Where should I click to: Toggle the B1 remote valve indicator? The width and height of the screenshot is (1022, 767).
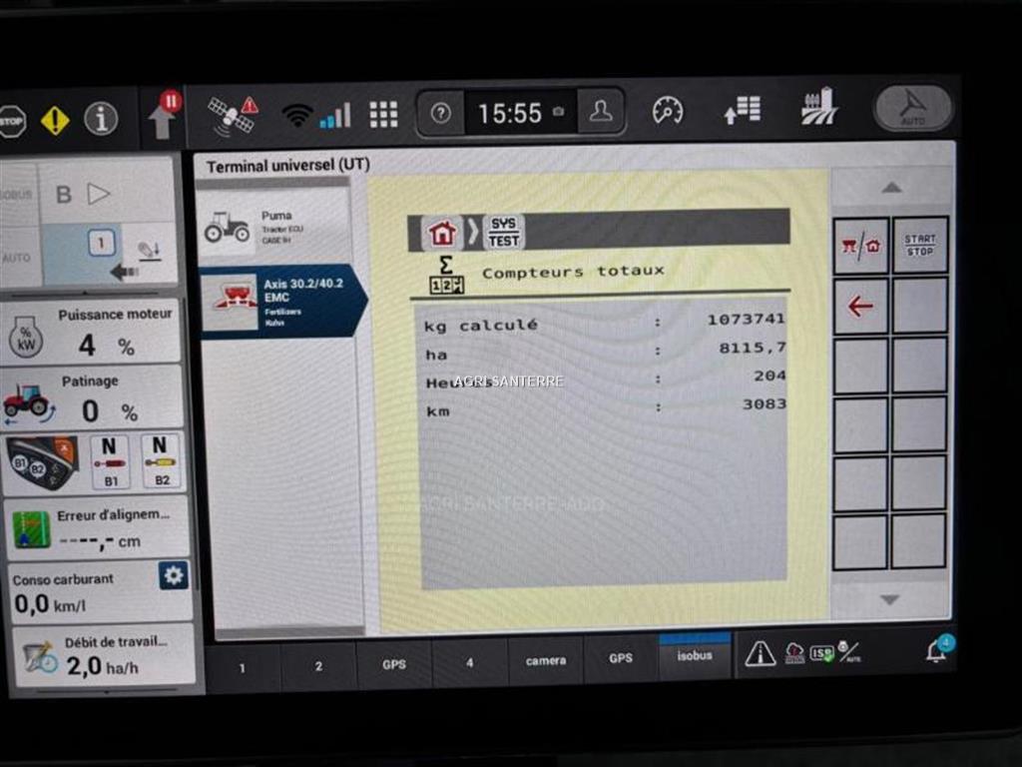point(111,461)
